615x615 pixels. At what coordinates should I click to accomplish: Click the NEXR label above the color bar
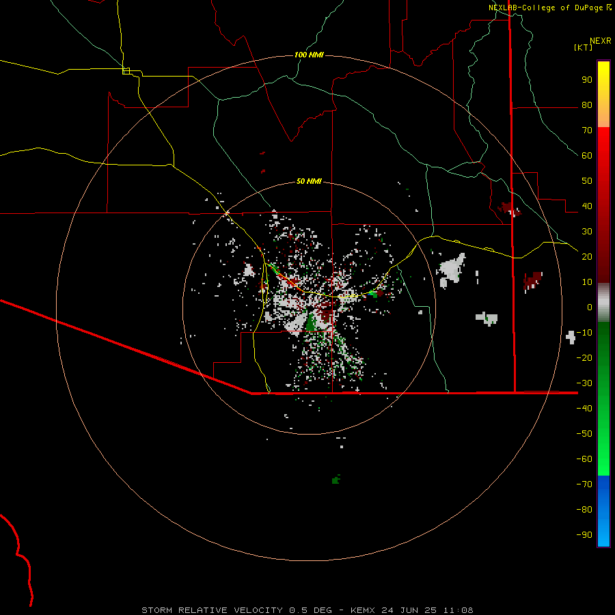[601, 41]
